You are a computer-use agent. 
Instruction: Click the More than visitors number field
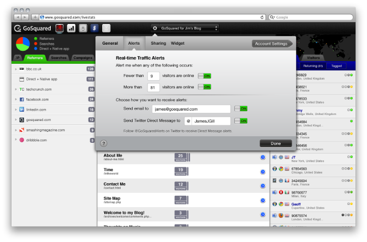tap(153, 87)
